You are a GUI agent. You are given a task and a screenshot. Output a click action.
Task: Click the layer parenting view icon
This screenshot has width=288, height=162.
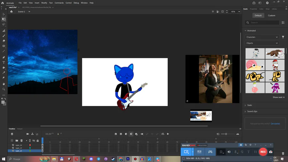[x=32, y=134]
